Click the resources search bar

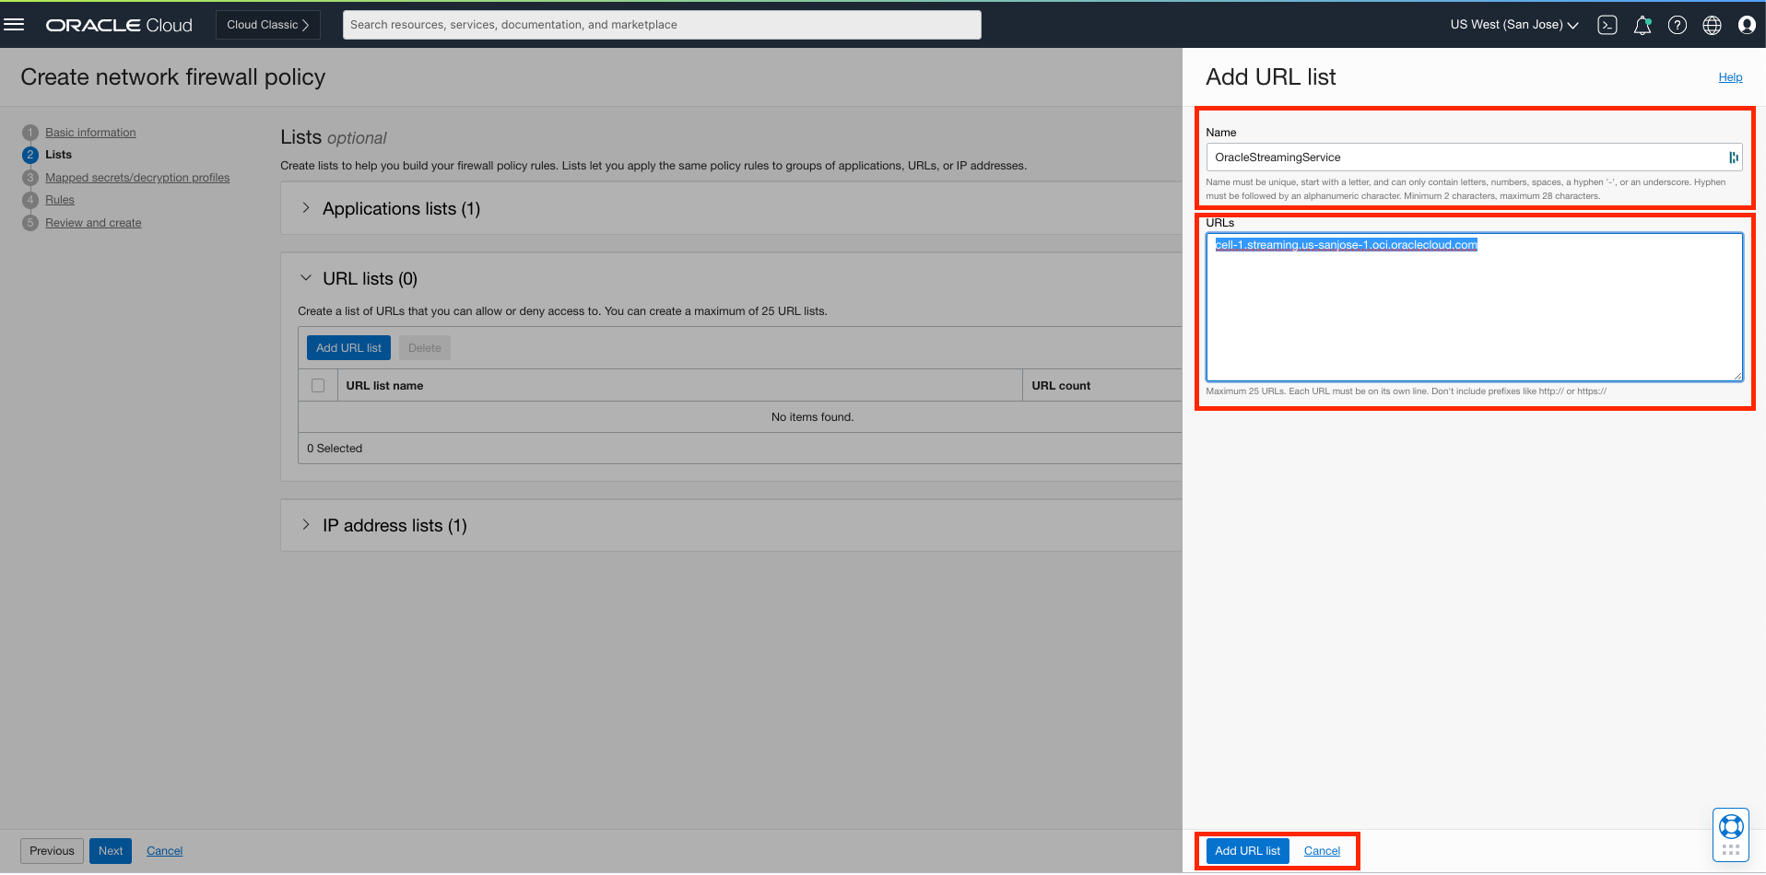661,24
